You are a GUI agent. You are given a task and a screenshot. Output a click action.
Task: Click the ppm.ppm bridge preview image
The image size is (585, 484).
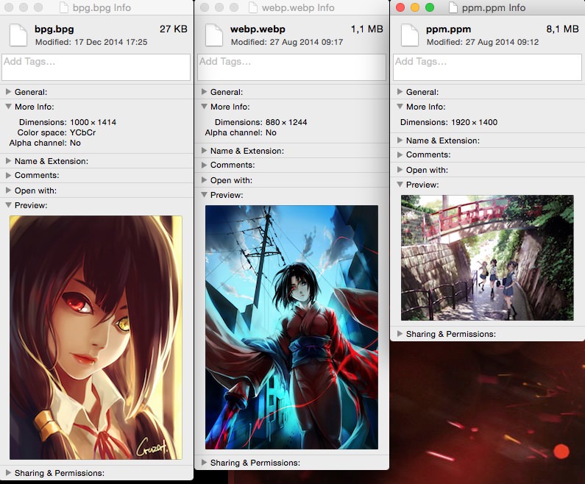tap(487, 257)
